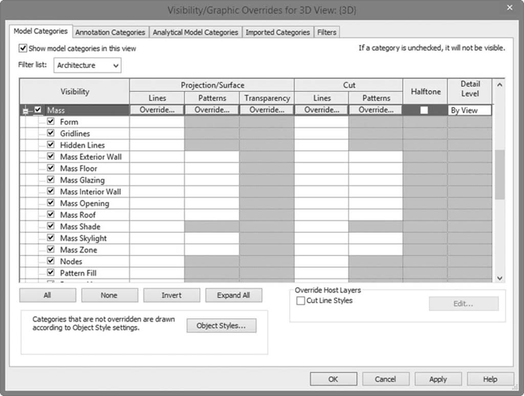Click scroll down arrow in category table
The width and height of the screenshot is (524, 396).
tap(499, 278)
